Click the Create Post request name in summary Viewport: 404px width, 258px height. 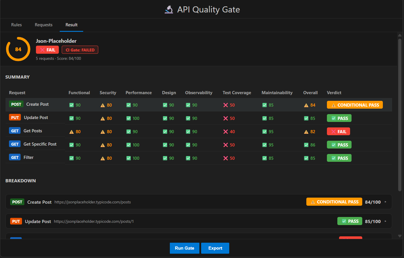(x=37, y=104)
